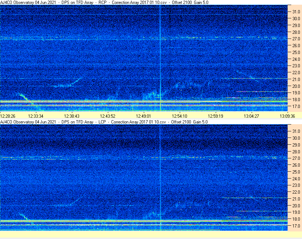
Task: Click the 18.0 frequency label on the LCP axis
Action: coord(296,219)
